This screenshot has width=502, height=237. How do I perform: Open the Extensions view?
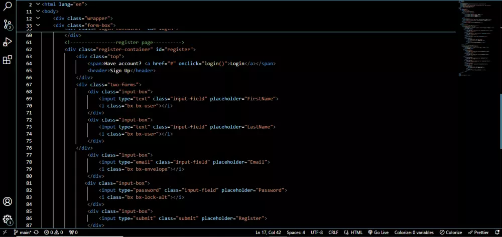point(8,60)
